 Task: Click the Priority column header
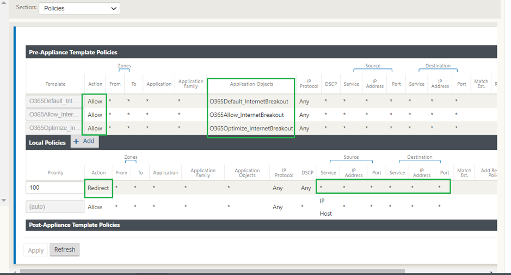point(56,172)
